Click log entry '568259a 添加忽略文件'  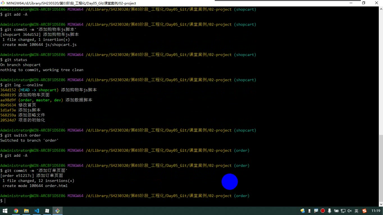coord(23,115)
